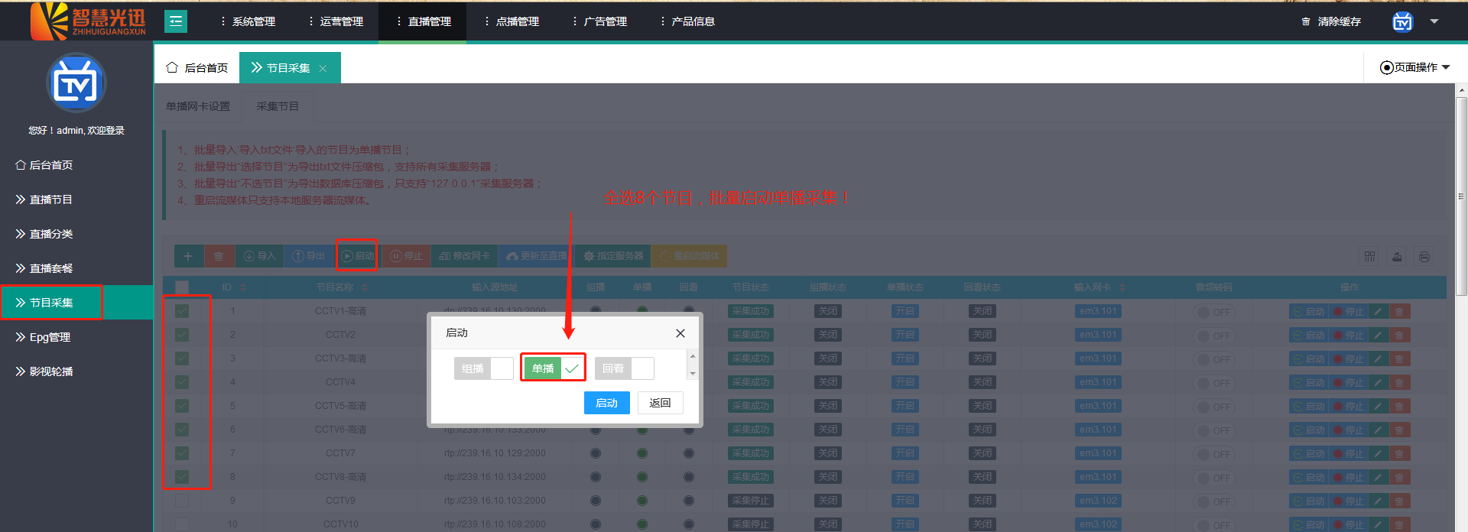Click the 指定服务器 gear button
1468x532 pixels.
tap(613, 256)
